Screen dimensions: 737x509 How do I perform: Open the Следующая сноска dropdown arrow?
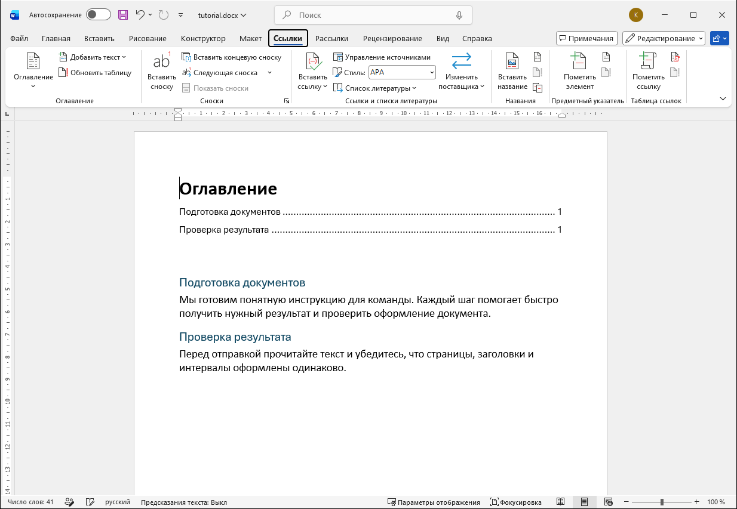pyautogui.click(x=269, y=73)
